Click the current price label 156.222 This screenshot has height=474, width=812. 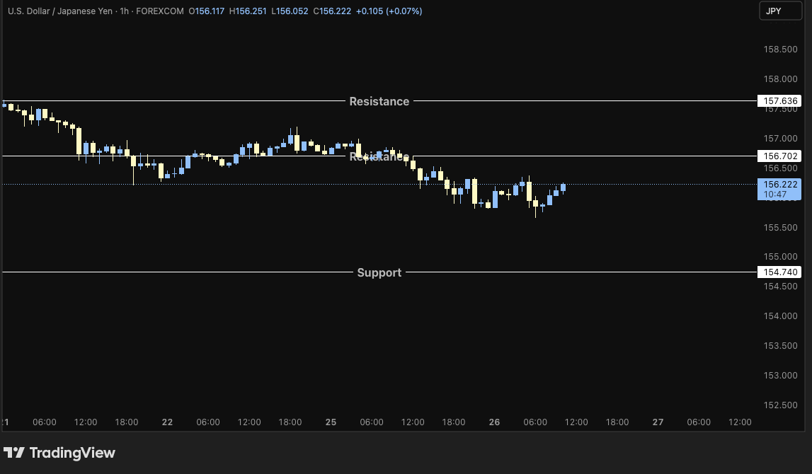(781, 184)
